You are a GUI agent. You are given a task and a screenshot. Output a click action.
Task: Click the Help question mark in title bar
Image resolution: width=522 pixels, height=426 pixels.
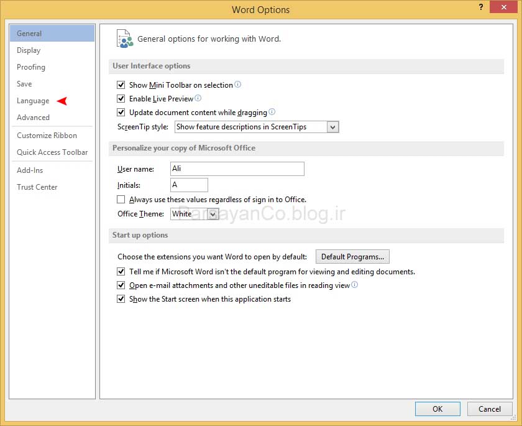tap(481, 7)
